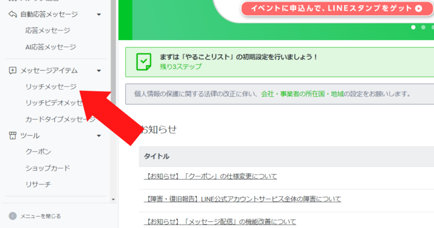
Task: Click the やることリスト initial setup heading text
Action: (x=238, y=57)
